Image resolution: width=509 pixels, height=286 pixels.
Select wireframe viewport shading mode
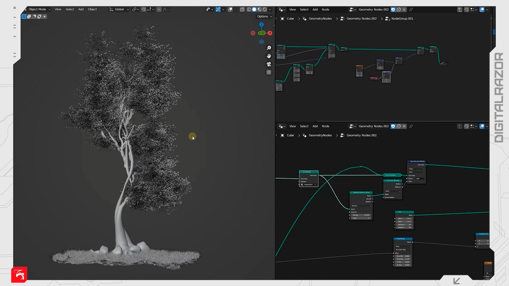tap(249, 10)
